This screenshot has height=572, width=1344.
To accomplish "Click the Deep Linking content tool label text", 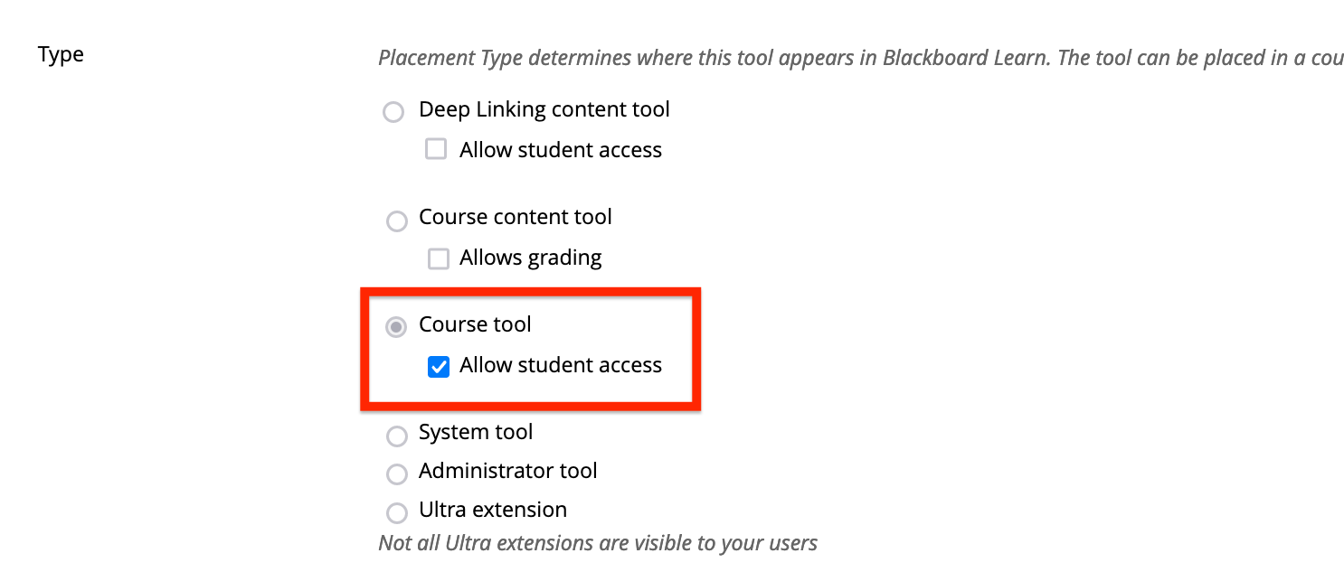I will [x=544, y=108].
